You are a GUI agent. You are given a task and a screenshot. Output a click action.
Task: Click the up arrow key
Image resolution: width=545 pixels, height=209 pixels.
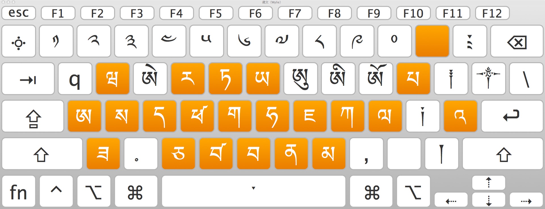tap(489, 183)
